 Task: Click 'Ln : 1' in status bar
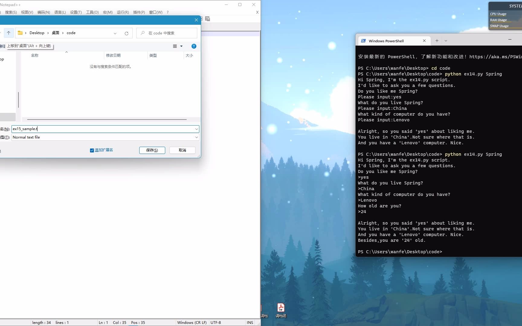(103, 322)
